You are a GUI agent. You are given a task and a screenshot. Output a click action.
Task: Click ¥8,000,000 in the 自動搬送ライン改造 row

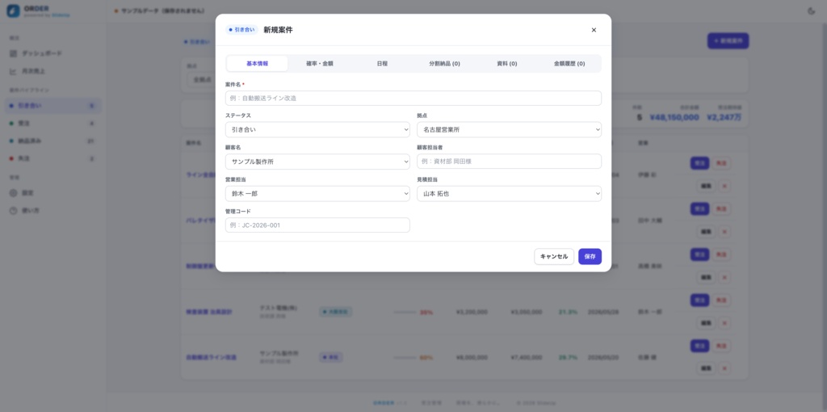coord(472,358)
